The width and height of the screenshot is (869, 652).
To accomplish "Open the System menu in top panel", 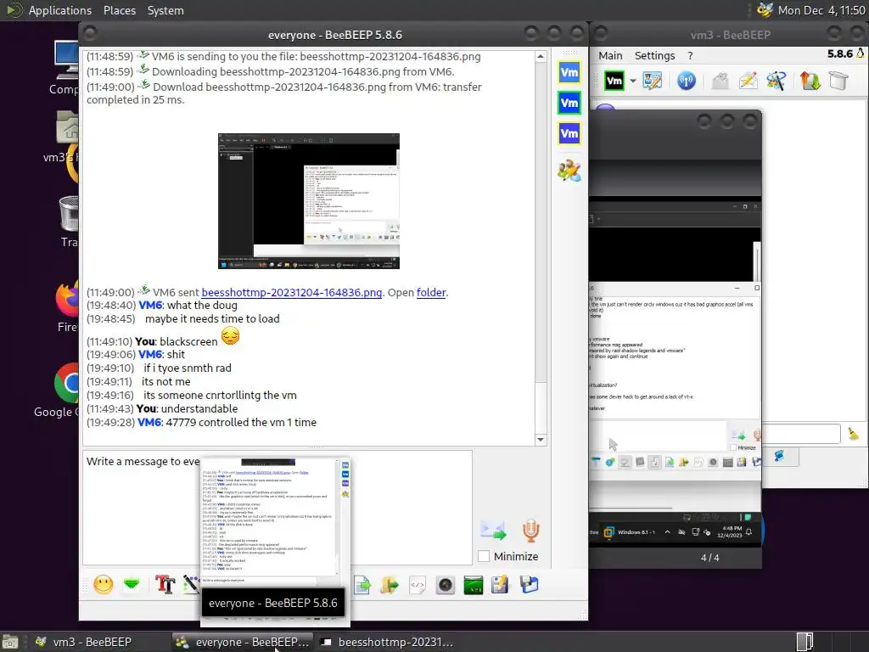I will tap(165, 10).
